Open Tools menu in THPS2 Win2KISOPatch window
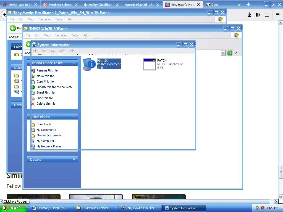Screen dimensions: 283x212 click(x=75, y=35)
